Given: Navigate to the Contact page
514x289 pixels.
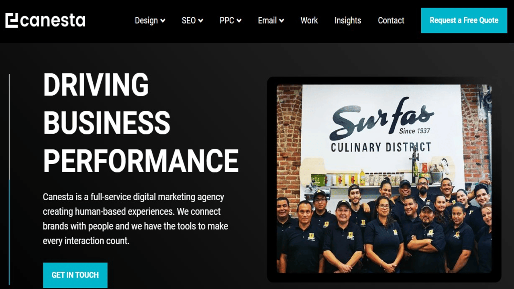Looking at the screenshot, I should (x=391, y=20).
